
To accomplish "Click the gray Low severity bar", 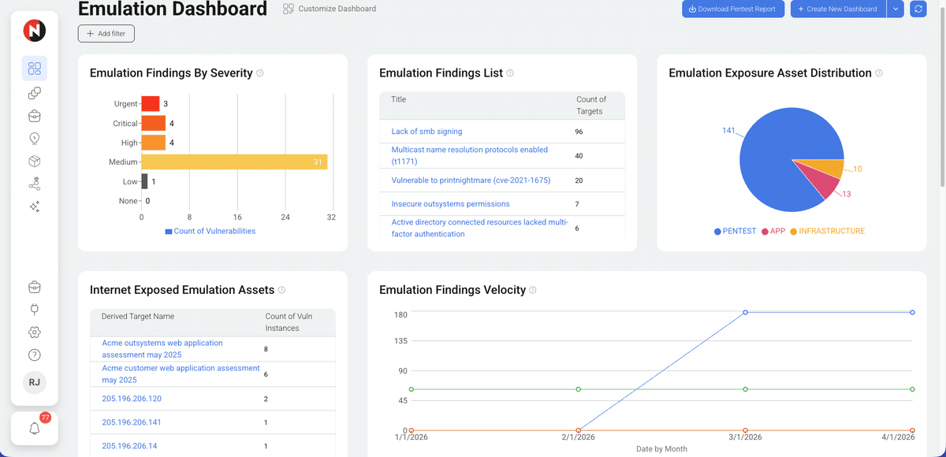I will (x=144, y=181).
